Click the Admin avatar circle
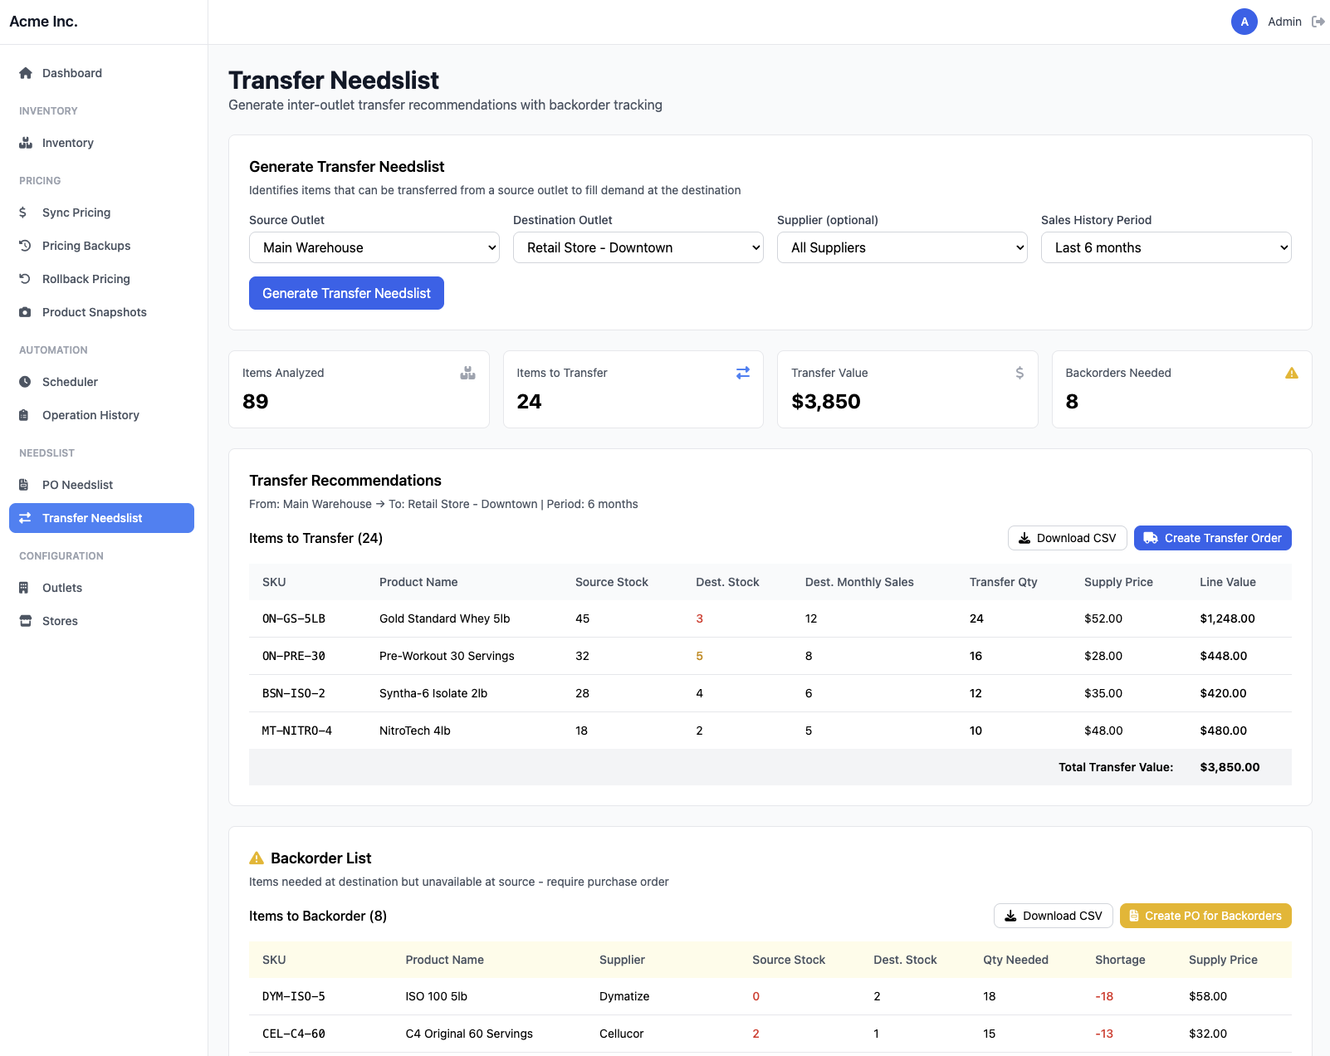This screenshot has height=1056, width=1330. coord(1244,22)
